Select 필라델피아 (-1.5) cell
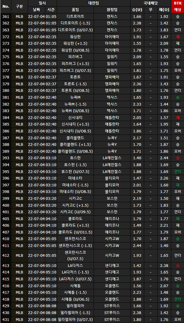The image size is (184, 323). [76, 313]
